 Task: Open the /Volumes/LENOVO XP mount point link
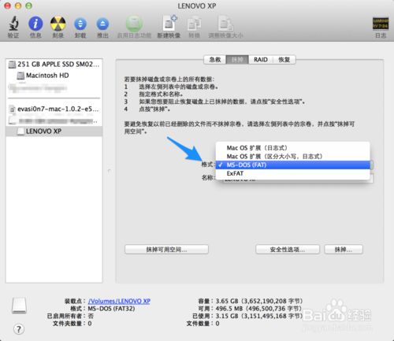(x=119, y=301)
